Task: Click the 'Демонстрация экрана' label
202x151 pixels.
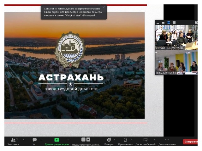Action: [x=57, y=144]
